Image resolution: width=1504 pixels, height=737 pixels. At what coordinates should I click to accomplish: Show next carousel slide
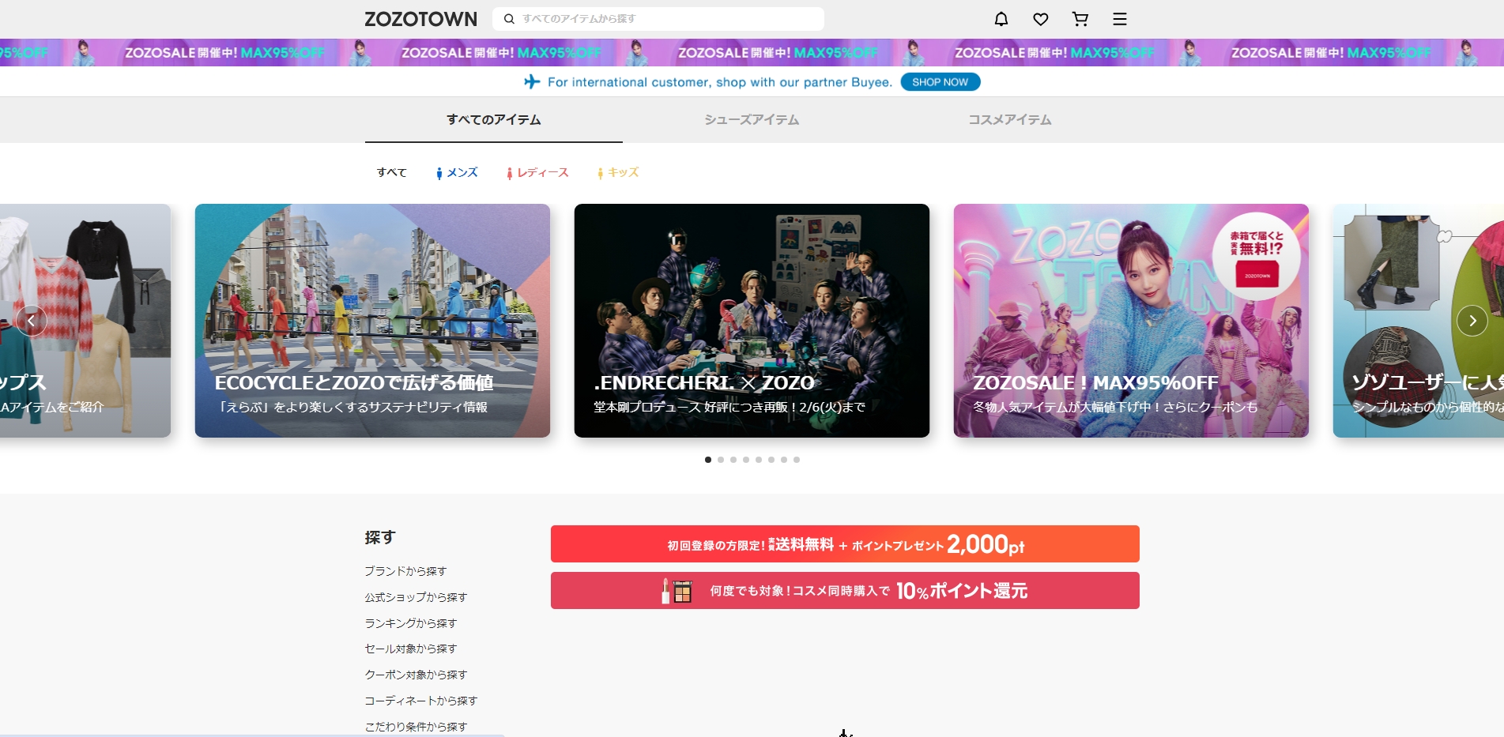click(x=1472, y=321)
